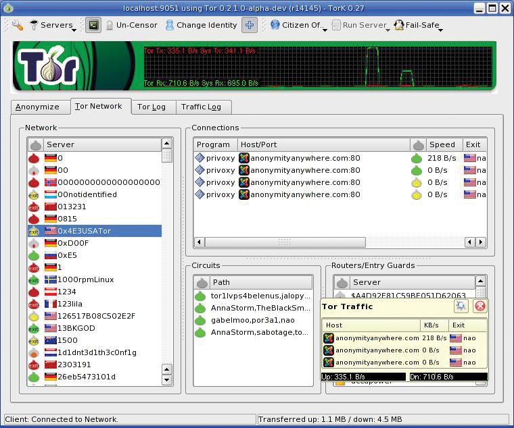
Task: Click green onion beside 26eb5473101d
Action: tap(34, 377)
